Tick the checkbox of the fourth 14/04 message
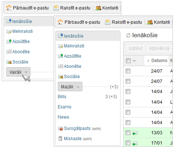175x150 pixels. [x=128, y=122]
